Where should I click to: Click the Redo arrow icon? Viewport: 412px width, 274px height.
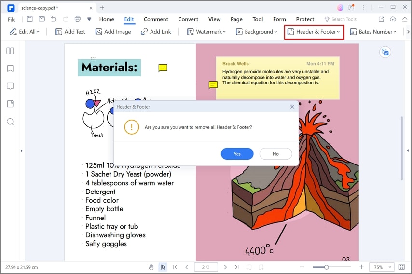65,19
